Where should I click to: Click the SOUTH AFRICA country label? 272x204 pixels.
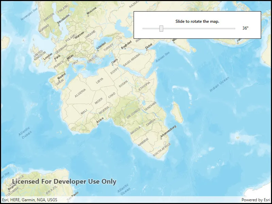tap(162, 150)
